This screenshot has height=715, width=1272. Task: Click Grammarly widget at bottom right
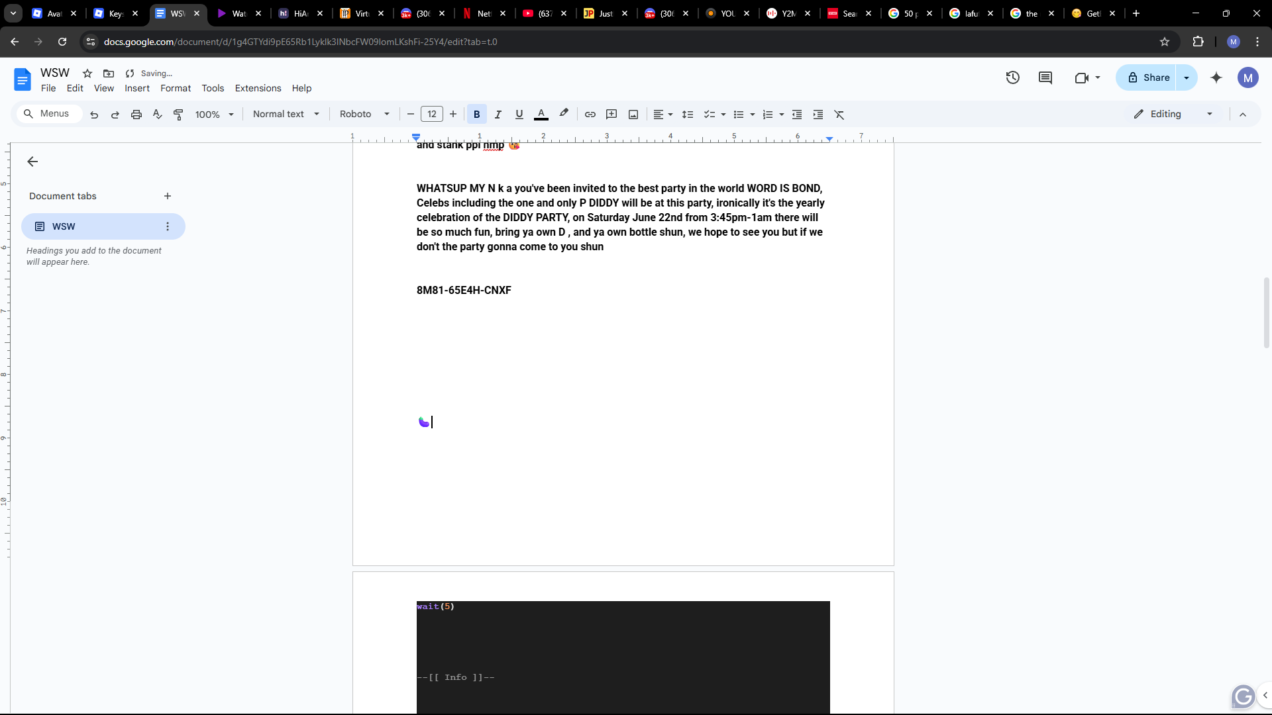tap(1244, 696)
